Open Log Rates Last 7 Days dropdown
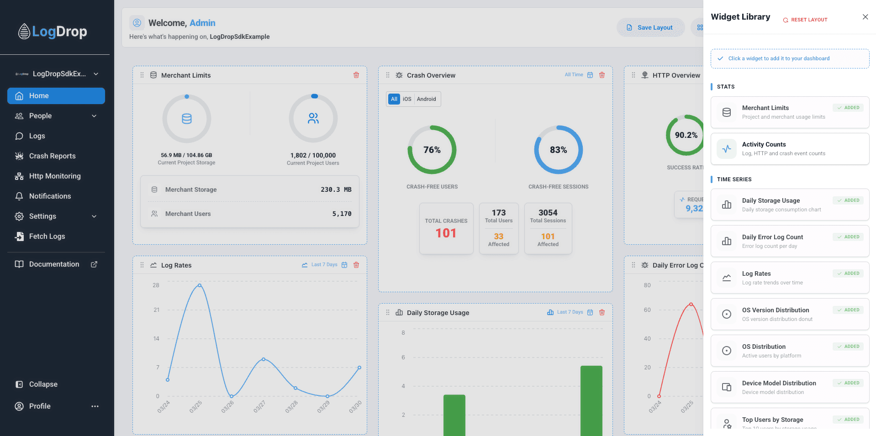 click(324, 265)
